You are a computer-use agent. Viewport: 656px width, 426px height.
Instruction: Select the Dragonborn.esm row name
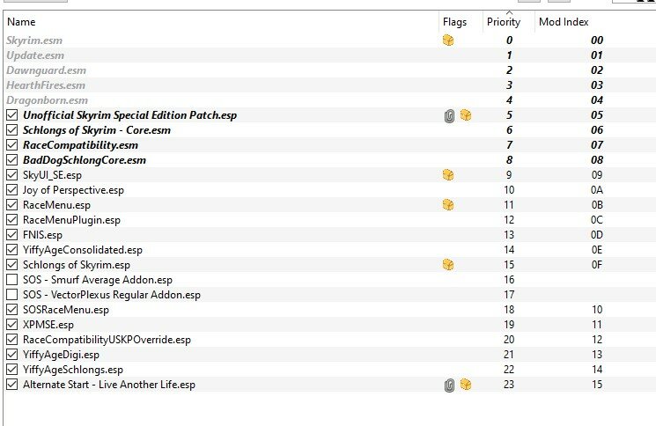pyautogui.click(x=47, y=100)
